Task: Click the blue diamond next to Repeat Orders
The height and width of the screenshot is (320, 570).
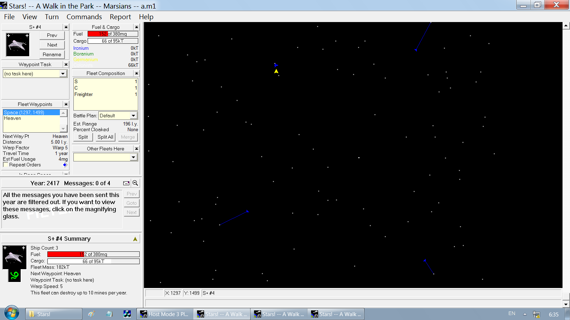Action: click(65, 165)
